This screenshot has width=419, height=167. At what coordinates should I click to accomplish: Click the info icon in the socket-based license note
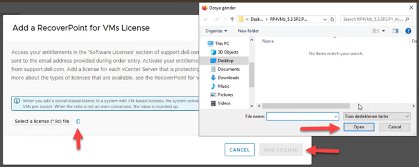(17, 101)
